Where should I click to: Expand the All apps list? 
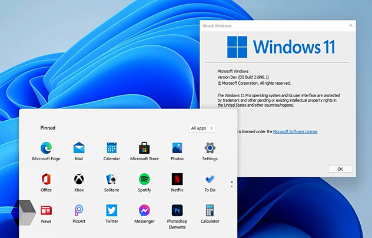[x=202, y=128]
